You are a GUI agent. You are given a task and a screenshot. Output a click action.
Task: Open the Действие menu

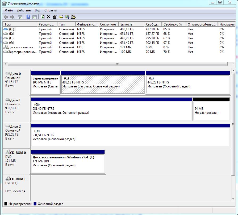click(24, 10)
